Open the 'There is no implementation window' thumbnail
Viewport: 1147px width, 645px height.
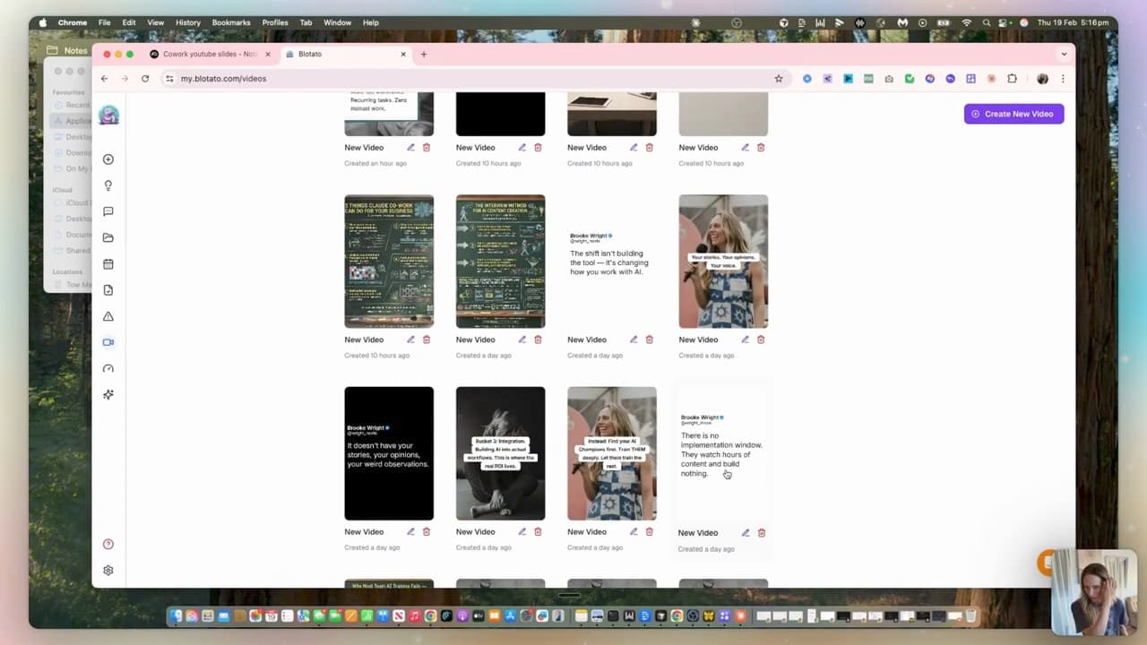[723, 453]
